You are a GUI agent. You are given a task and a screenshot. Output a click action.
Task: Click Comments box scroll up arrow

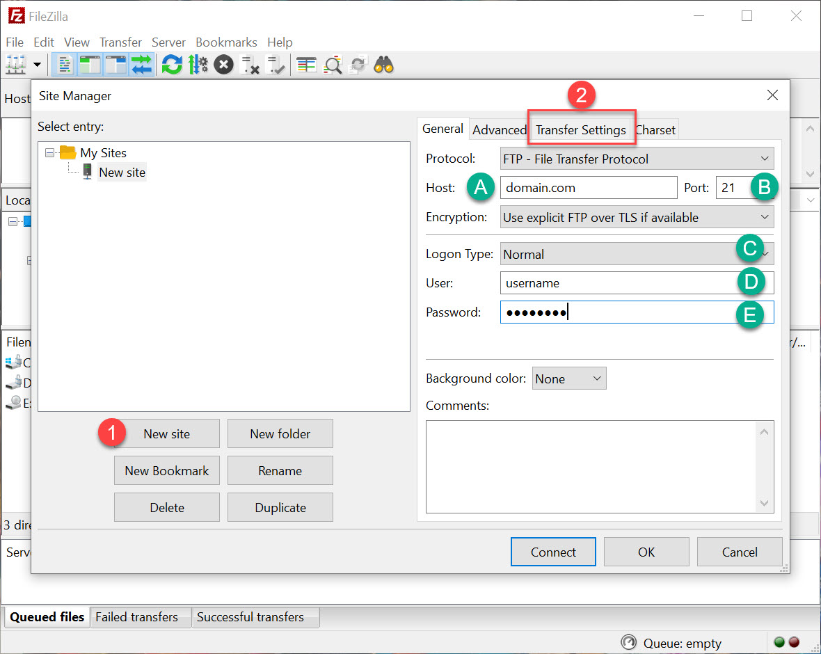pyautogui.click(x=764, y=432)
